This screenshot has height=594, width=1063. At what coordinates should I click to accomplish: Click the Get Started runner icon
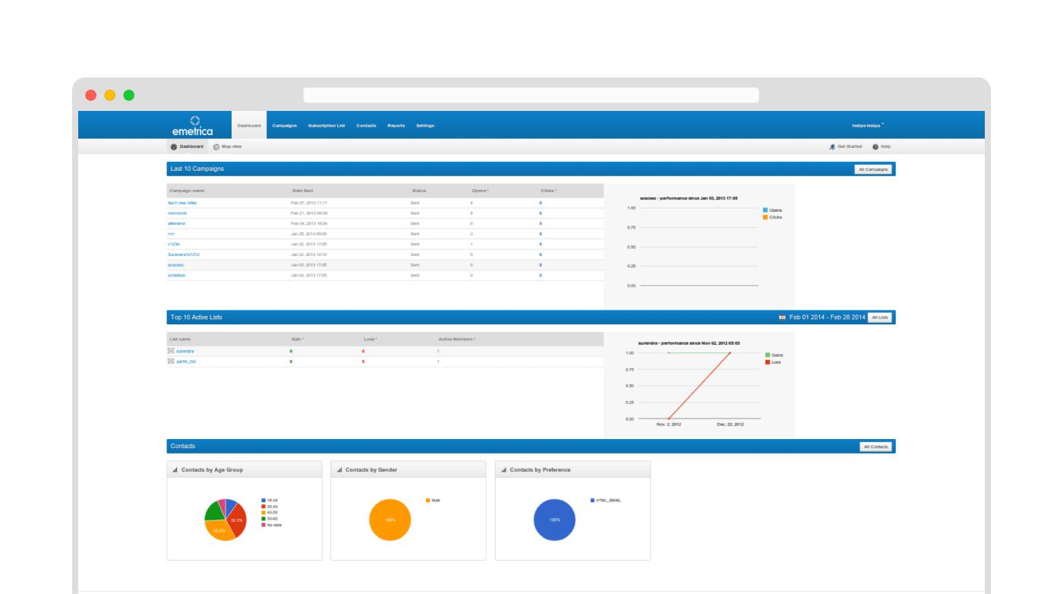[832, 147]
